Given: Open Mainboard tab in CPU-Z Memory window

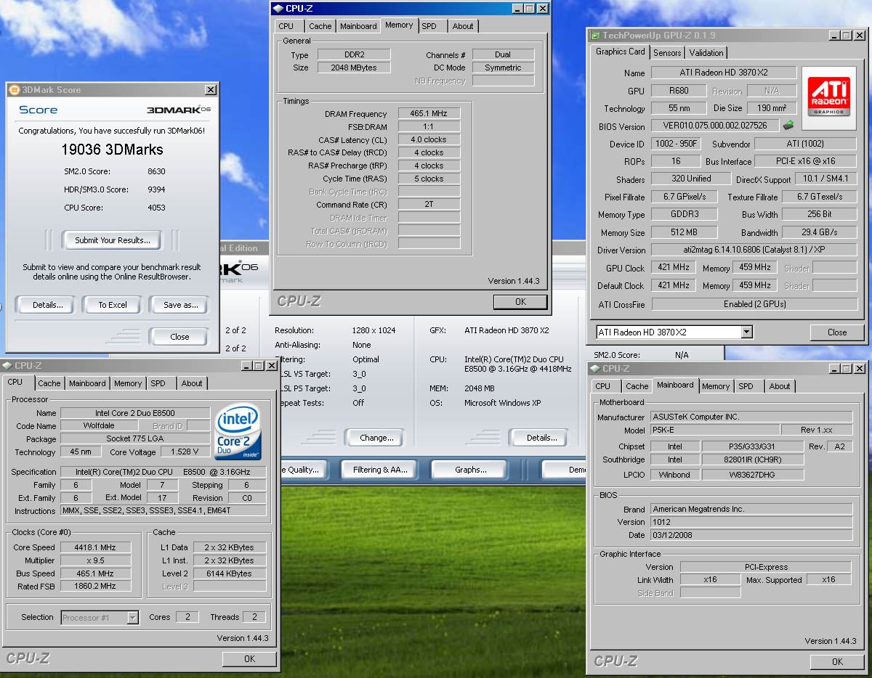Looking at the screenshot, I should click(x=358, y=26).
